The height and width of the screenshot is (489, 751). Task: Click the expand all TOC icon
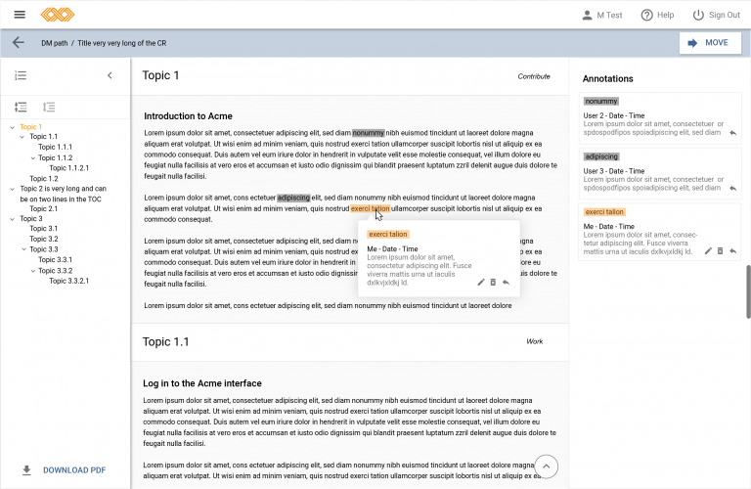21,107
